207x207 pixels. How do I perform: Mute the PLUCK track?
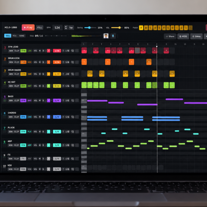point(40,132)
